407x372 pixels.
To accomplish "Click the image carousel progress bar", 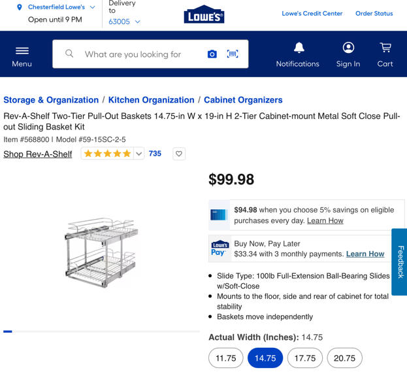I will (101, 331).
